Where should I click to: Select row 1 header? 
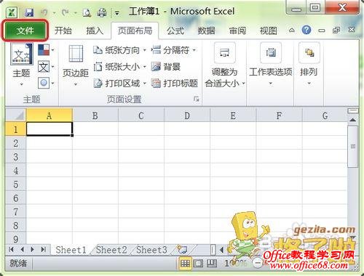tap(15, 129)
